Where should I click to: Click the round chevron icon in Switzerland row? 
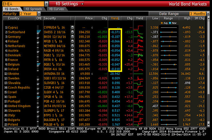pyautogui.click(x=72, y=32)
